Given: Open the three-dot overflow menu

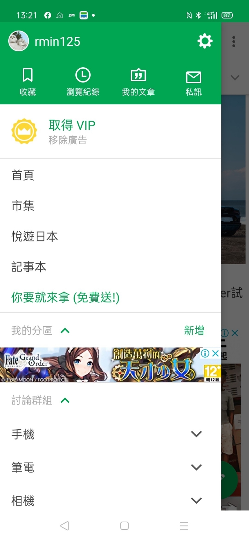Looking at the screenshot, I should point(234,42).
